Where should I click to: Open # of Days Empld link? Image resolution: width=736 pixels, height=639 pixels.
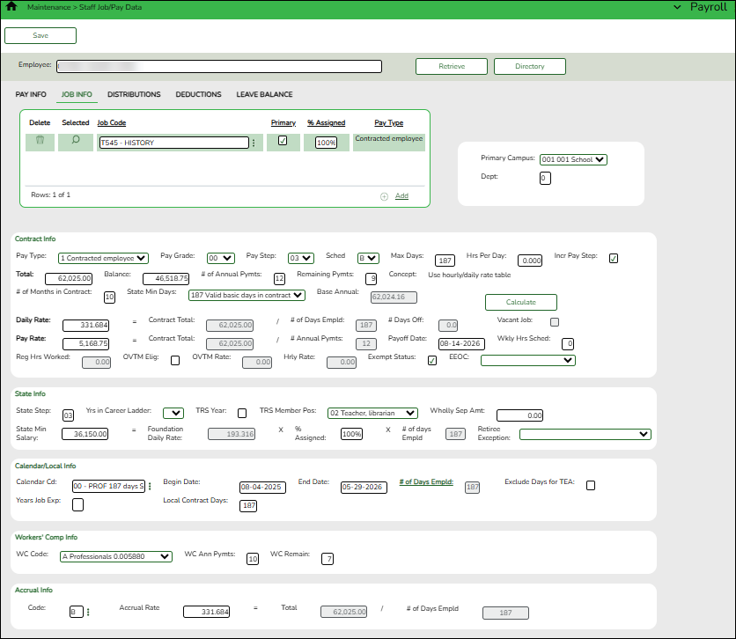[426, 481]
